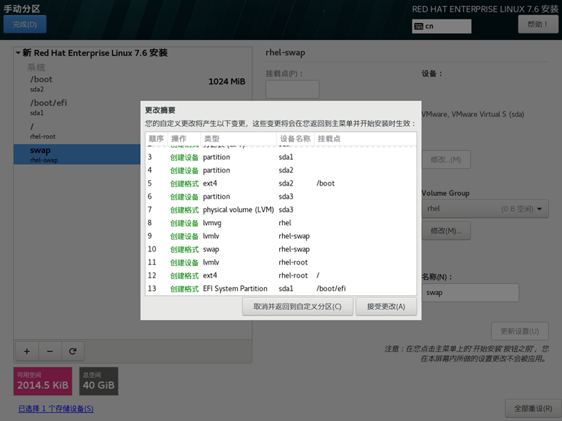This screenshot has width=562, height=421.
Task: Click the plus icon to add mount point
Action: click(x=27, y=351)
